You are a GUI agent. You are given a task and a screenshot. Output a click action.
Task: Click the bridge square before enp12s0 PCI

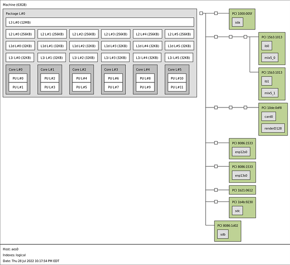(216, 143)
